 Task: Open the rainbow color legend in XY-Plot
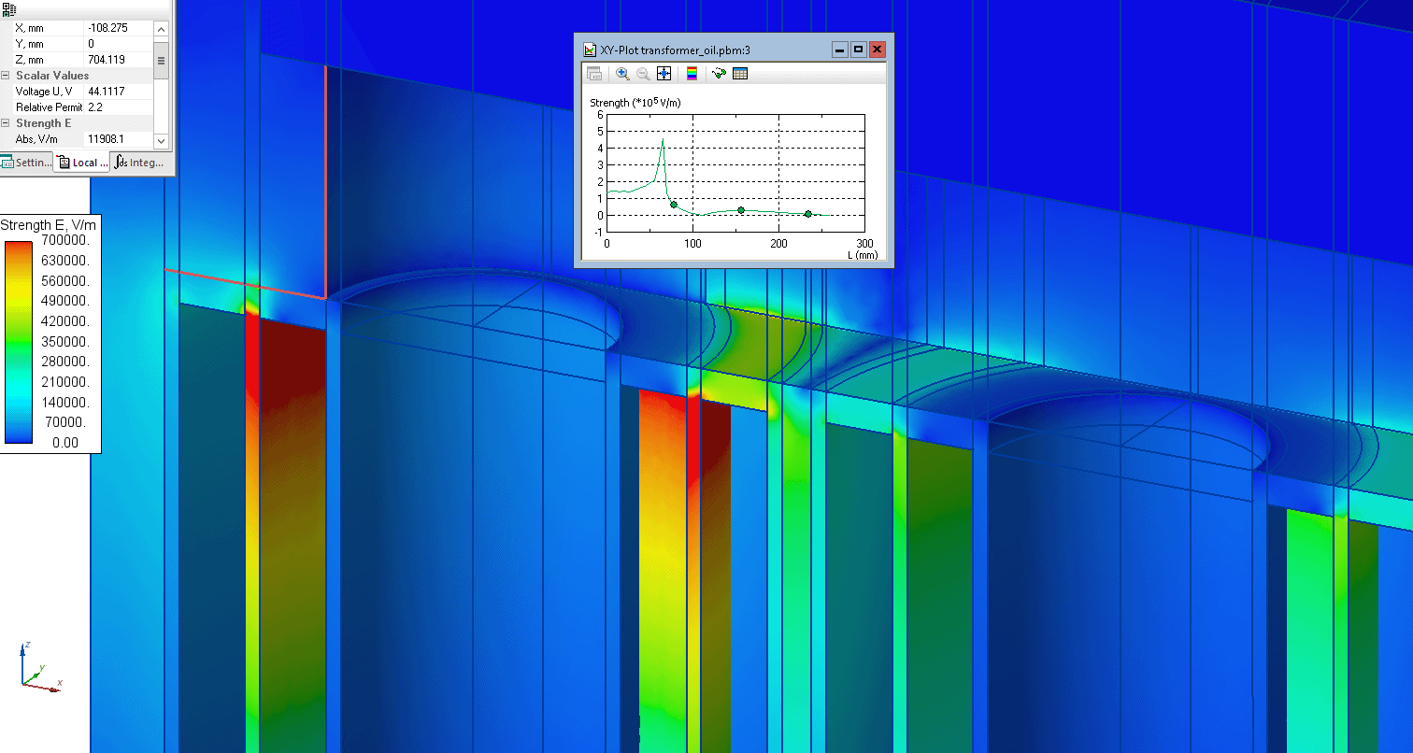click(x=692, y=74)
